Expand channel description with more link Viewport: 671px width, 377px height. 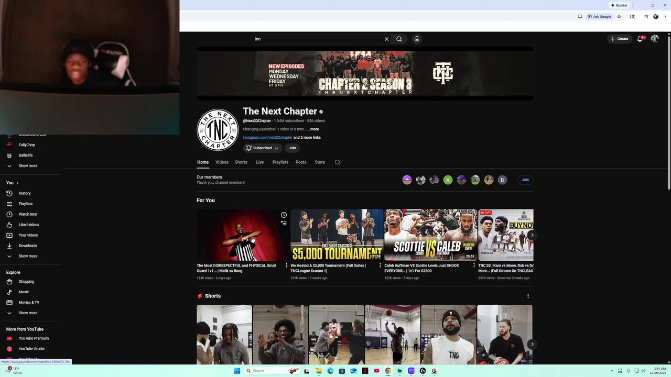click(313, 129)
